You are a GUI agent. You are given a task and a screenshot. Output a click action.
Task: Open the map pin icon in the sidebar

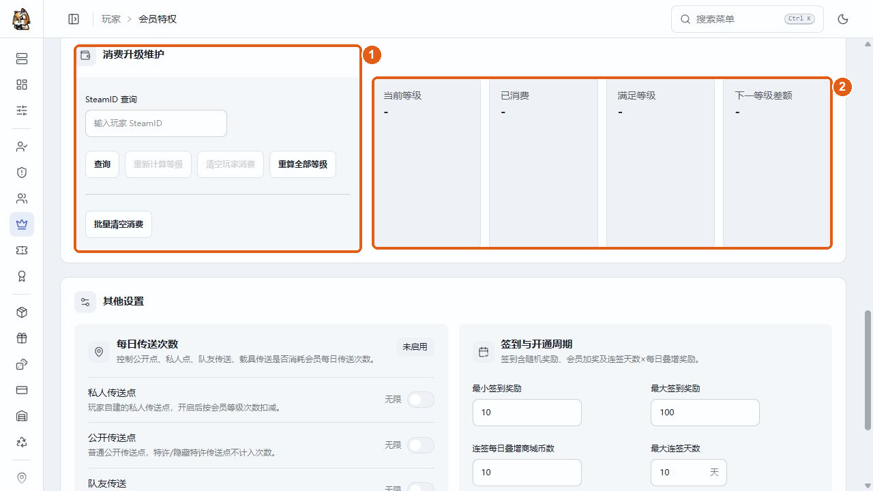pos(22,478)
